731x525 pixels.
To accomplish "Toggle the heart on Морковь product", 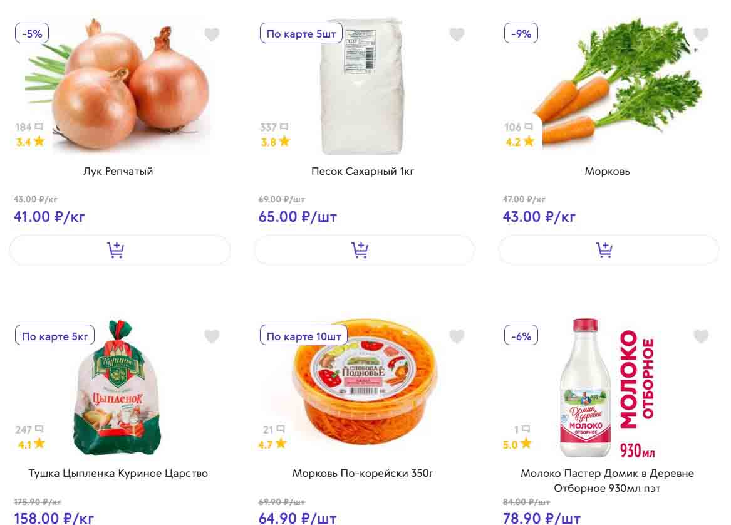I will point(701,34).
